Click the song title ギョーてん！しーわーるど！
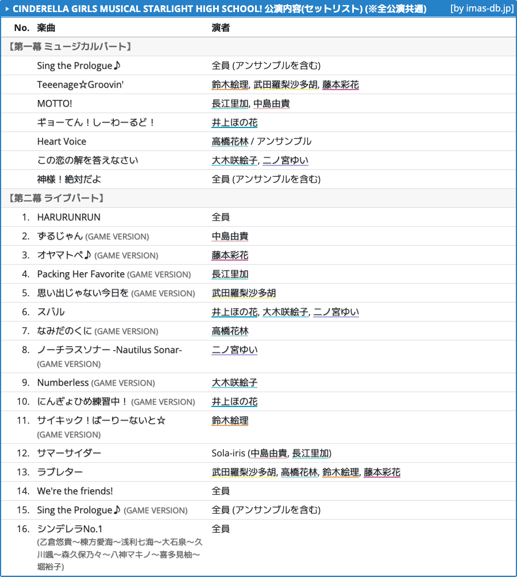The image size is (517, 577). coord(96,122)
